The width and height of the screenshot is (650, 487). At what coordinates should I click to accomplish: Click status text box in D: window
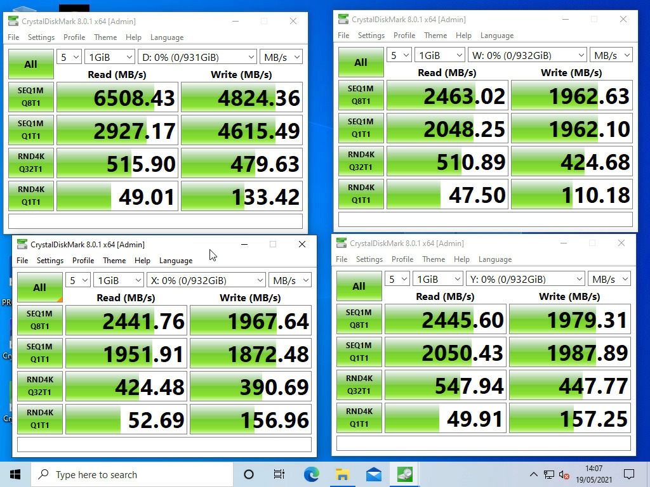tap(156, 221)
